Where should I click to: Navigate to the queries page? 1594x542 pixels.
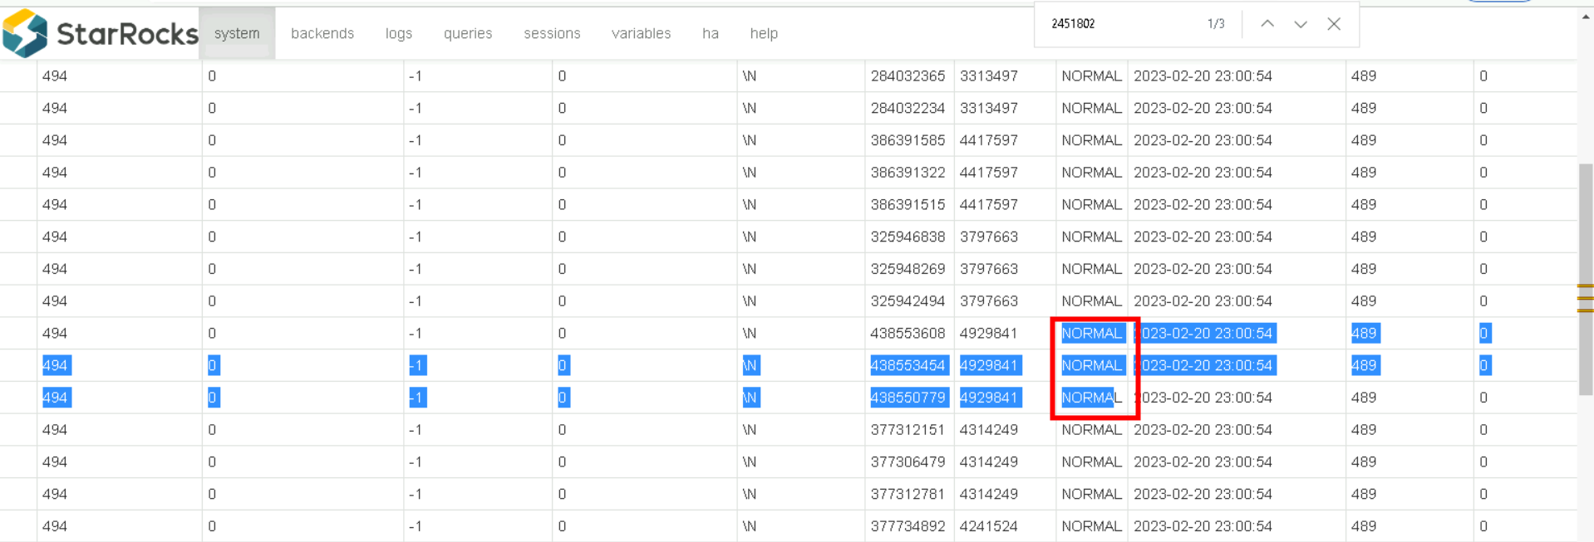click(x=467, y=33)
